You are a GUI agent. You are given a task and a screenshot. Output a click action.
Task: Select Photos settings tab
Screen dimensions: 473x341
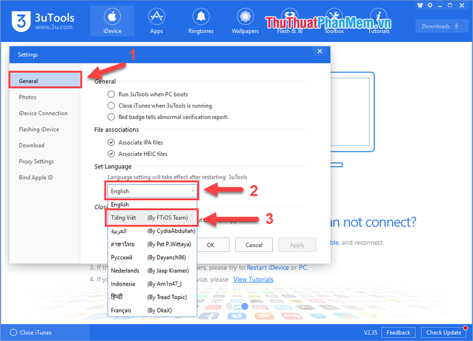45,97
